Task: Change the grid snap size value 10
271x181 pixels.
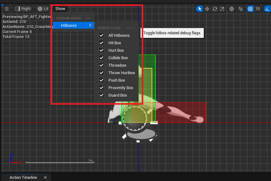Action: [x=257, y=9]
